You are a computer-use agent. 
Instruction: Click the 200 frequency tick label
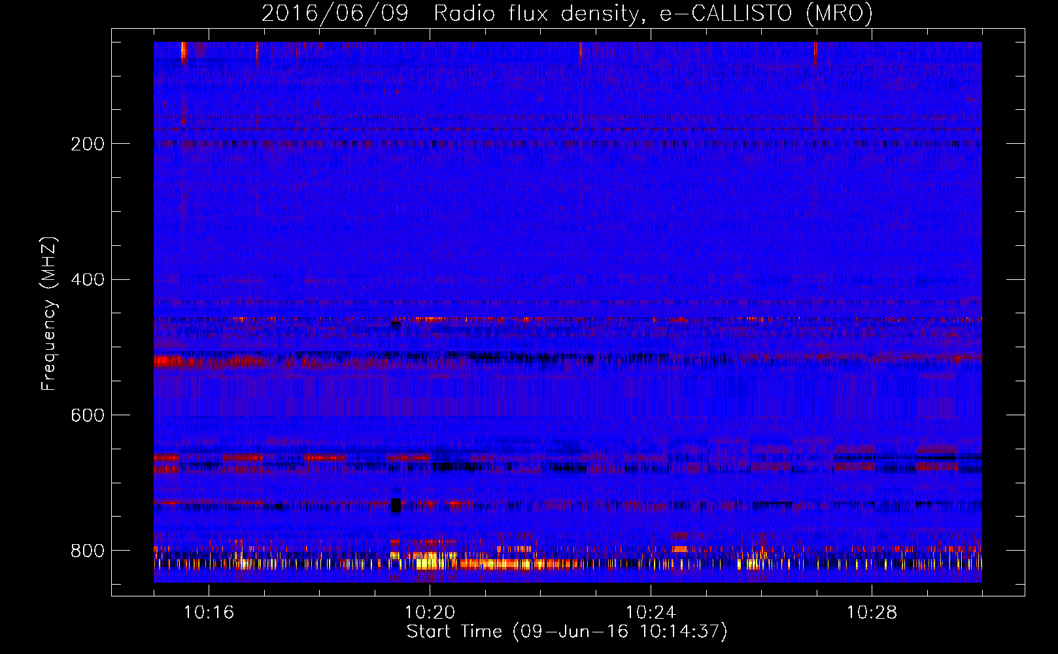[x=88, y=144]
